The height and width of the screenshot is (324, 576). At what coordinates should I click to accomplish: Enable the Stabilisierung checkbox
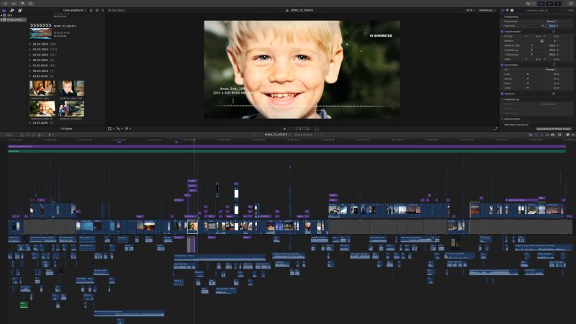click(x=502, y=99)
